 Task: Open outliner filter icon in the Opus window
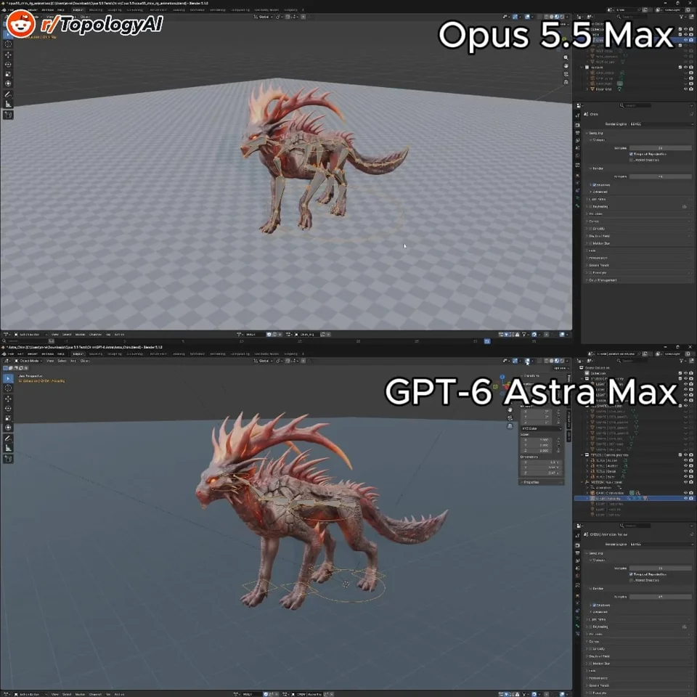click(682, 17)
